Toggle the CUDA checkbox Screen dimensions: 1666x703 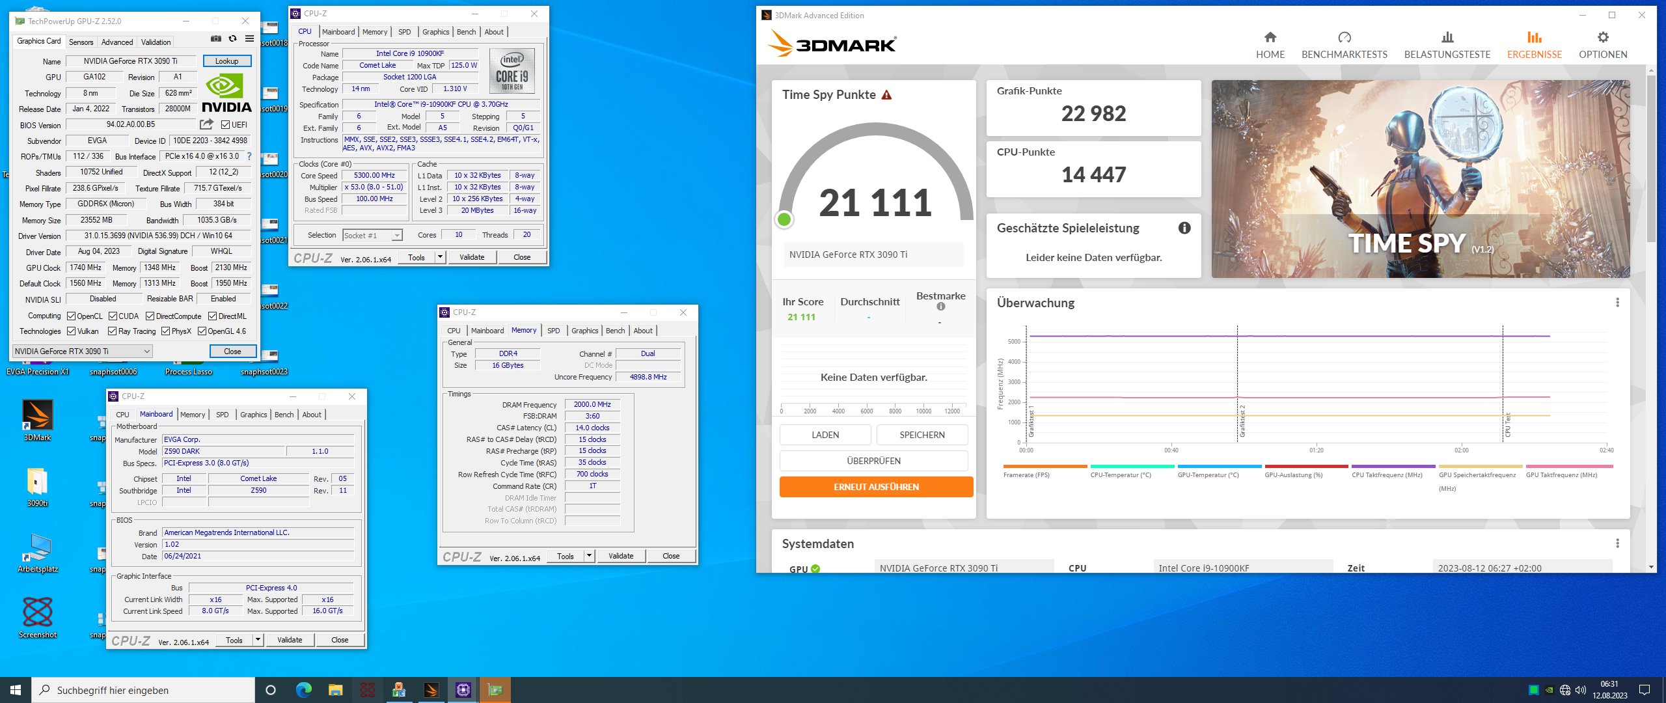click(x=113, y=316)
